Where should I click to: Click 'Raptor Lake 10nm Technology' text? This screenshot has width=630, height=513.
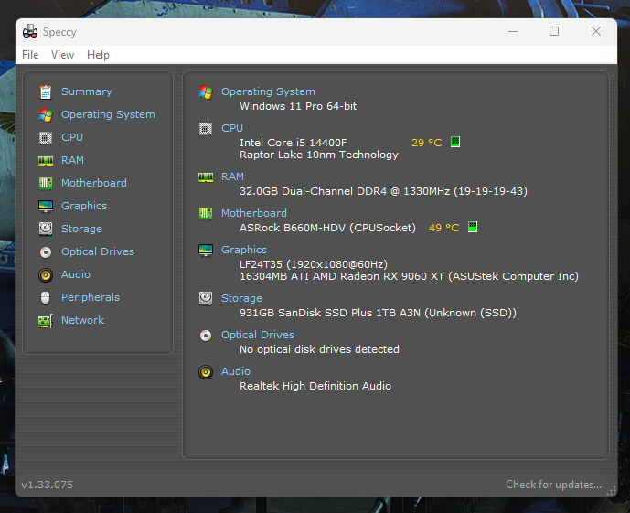point(319,155)
